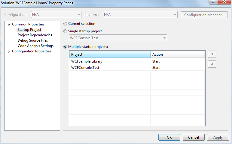Screen dimensions: 232x144
Task: Click the Apply button
Action: (218, 137)
